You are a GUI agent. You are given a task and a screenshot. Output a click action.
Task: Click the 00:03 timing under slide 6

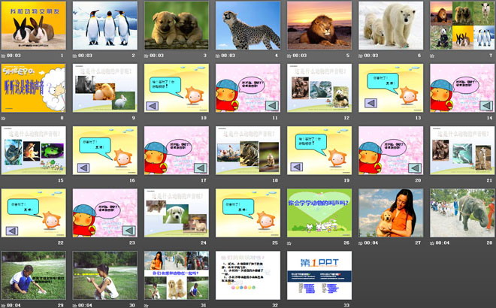pos(371,56)
